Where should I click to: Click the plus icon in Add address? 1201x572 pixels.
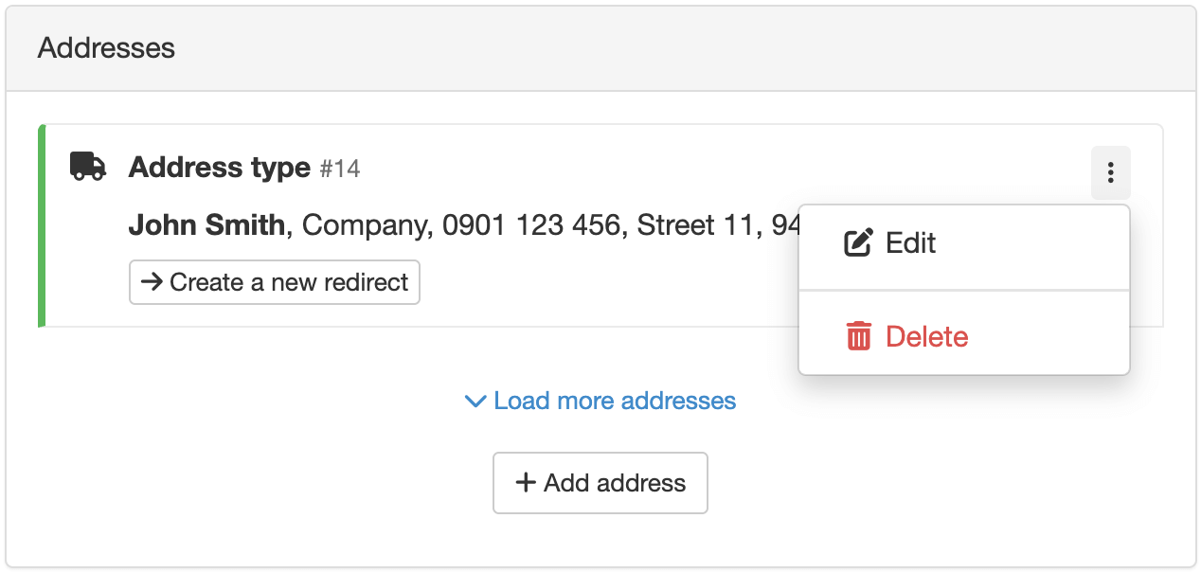[x=525, y=483]
